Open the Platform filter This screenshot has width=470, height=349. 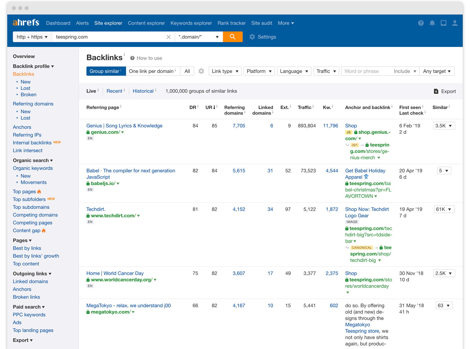[x=259, y=71]
